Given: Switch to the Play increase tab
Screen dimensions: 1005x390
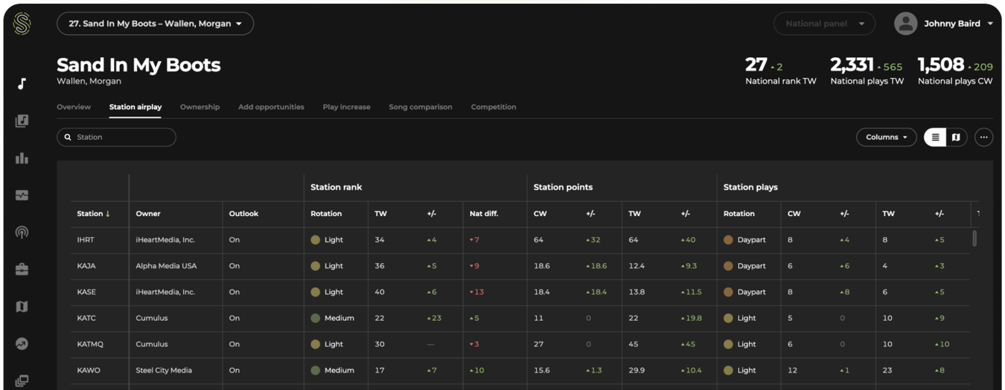Looking at the screenshot, I should tap(346, 107).
